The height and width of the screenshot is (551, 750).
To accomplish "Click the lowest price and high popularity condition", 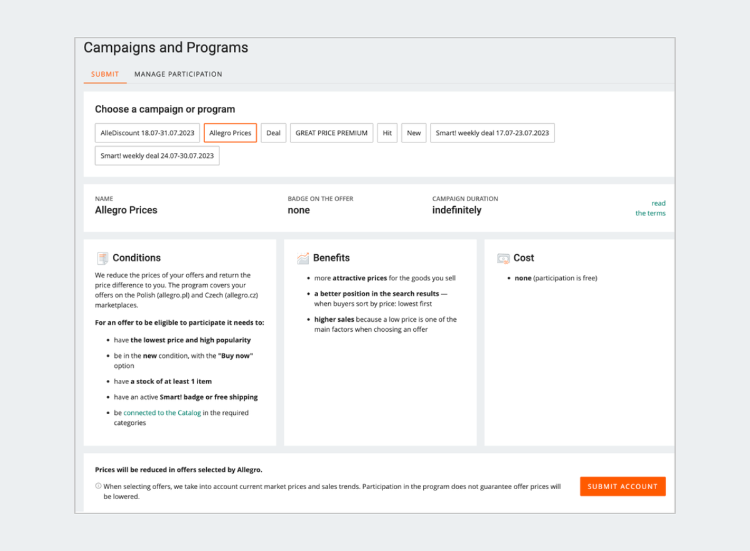I will [182, 340].
